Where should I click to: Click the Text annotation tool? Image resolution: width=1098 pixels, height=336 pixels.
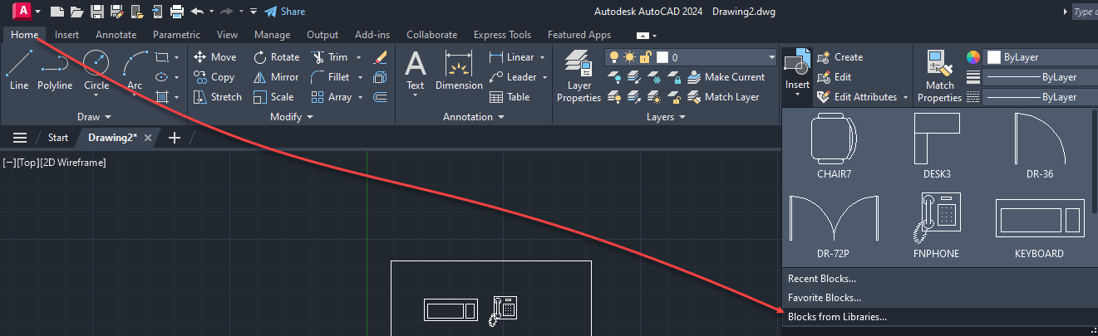(415, 70)
